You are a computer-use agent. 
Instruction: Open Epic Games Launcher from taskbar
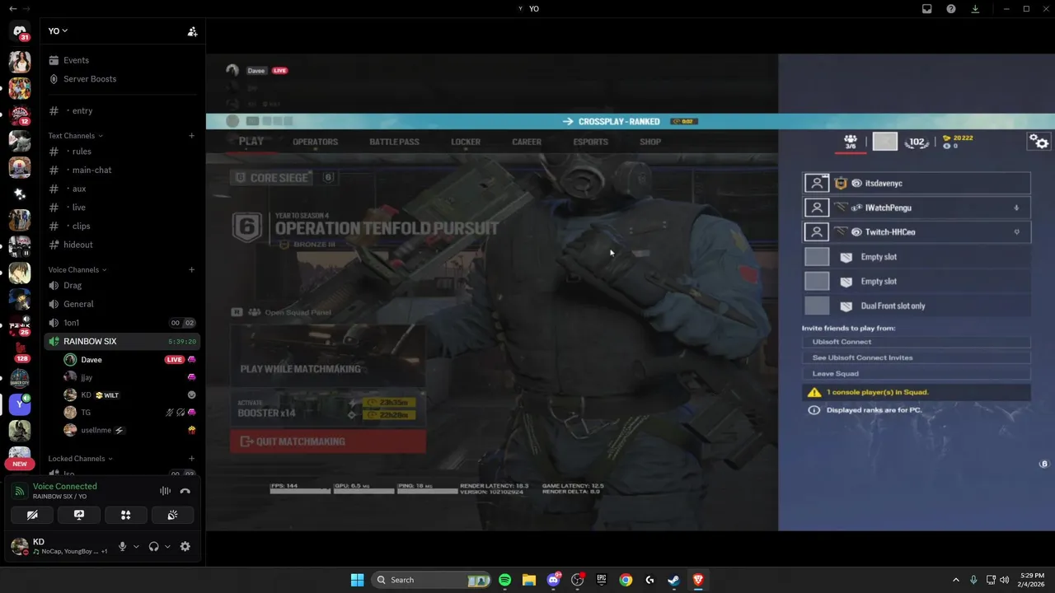602,580
